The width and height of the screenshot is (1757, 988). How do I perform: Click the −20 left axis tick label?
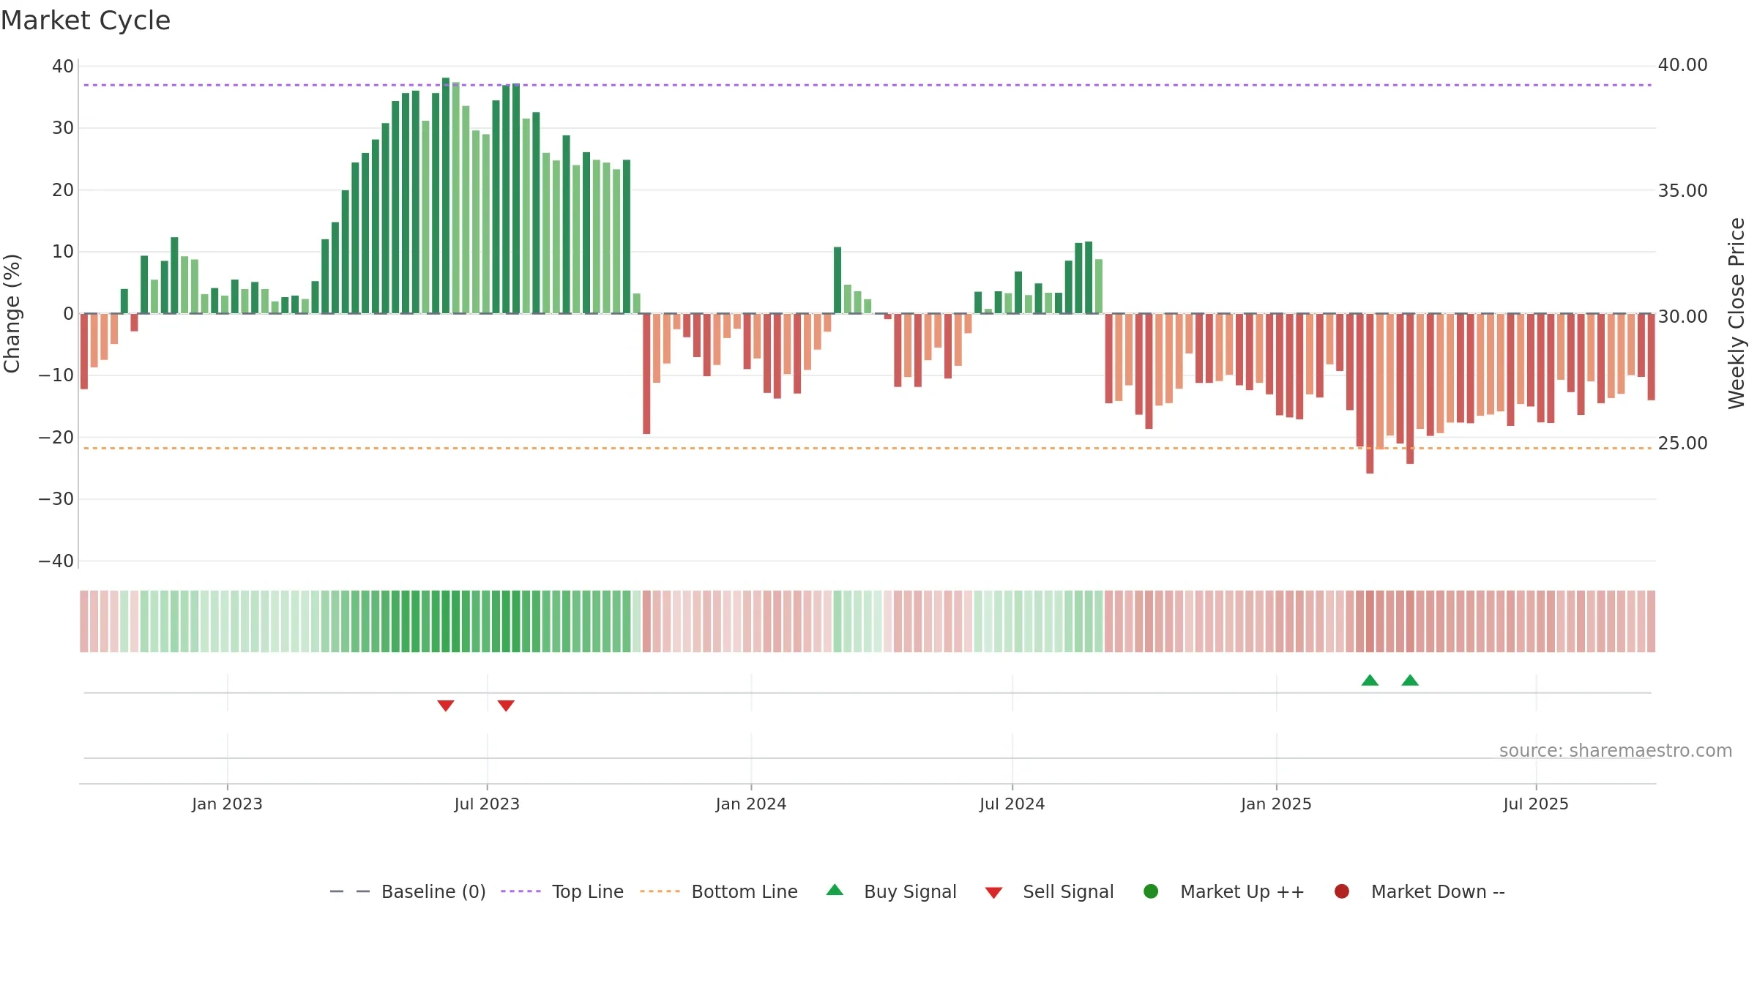[56, 438]
